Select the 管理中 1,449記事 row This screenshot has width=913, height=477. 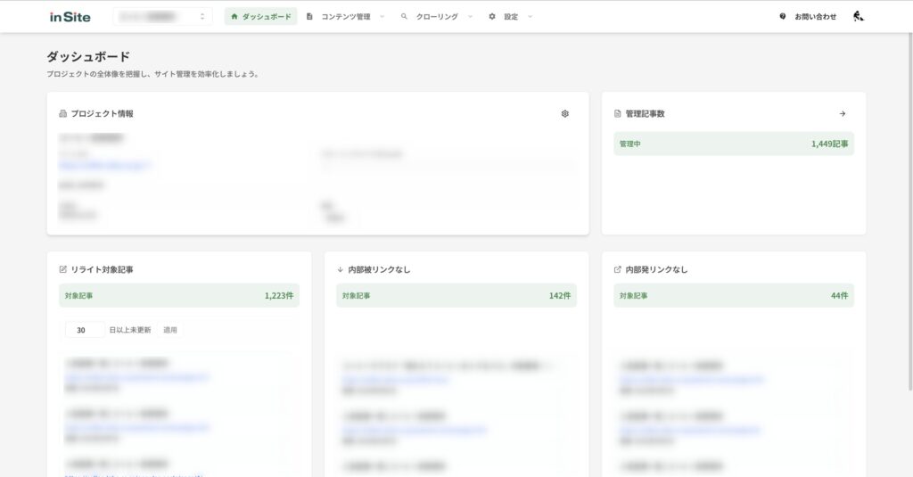(734, 144)
